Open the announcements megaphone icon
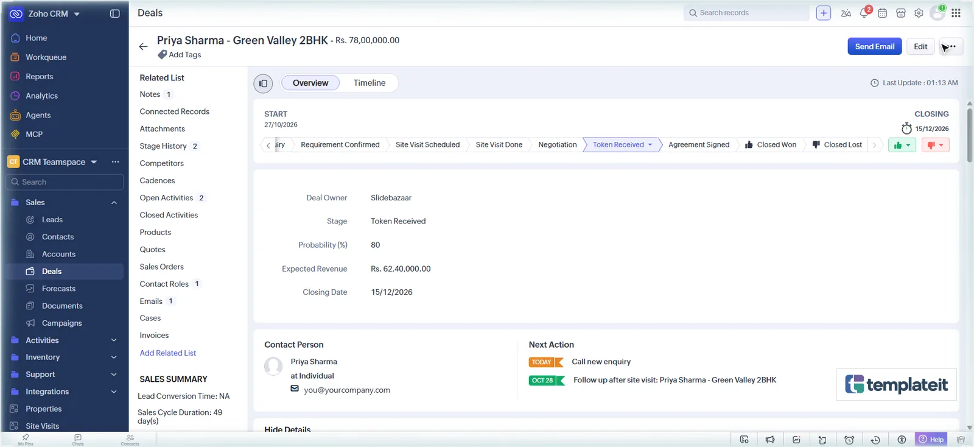 click(x=770, y=440)
